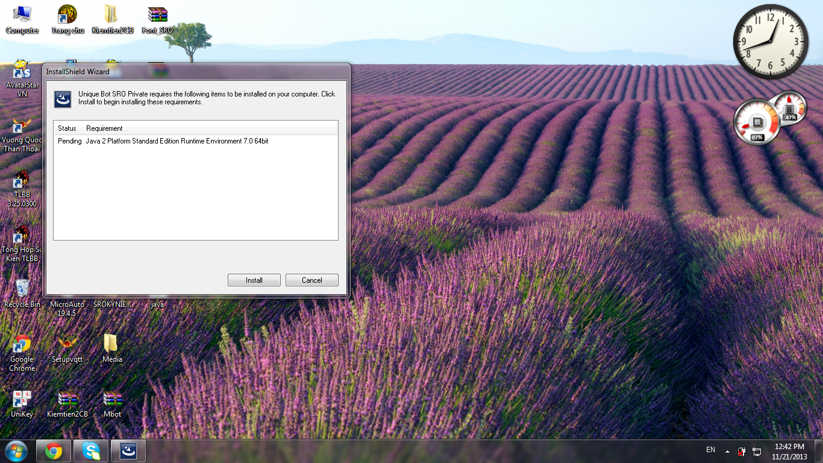Click the SROKYNIE... desktop label
This screenshot has width=823, height=463.
112,304
